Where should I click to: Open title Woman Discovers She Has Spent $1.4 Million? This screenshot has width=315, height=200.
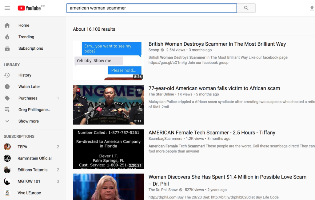[227, 180]
